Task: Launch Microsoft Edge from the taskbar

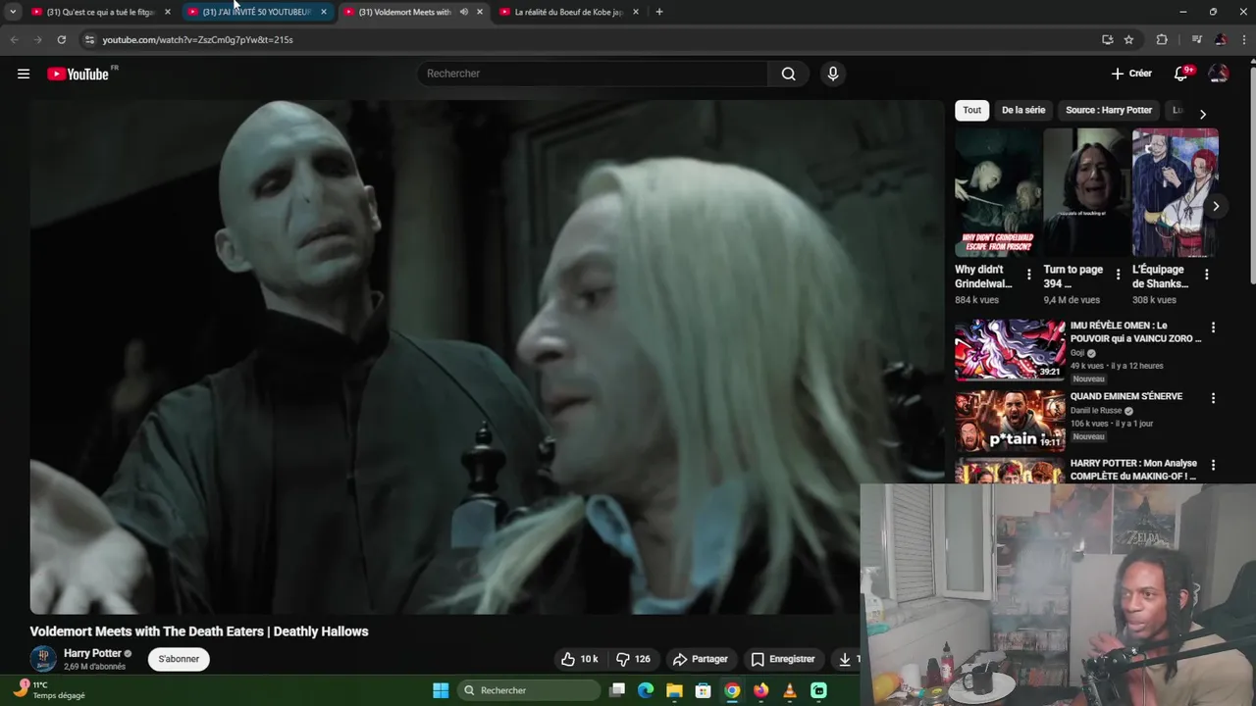Action: (x=646, y=690)
